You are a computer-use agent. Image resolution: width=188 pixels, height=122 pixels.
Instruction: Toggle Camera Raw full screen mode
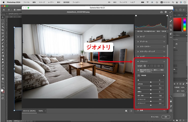(x=171, y=12)
